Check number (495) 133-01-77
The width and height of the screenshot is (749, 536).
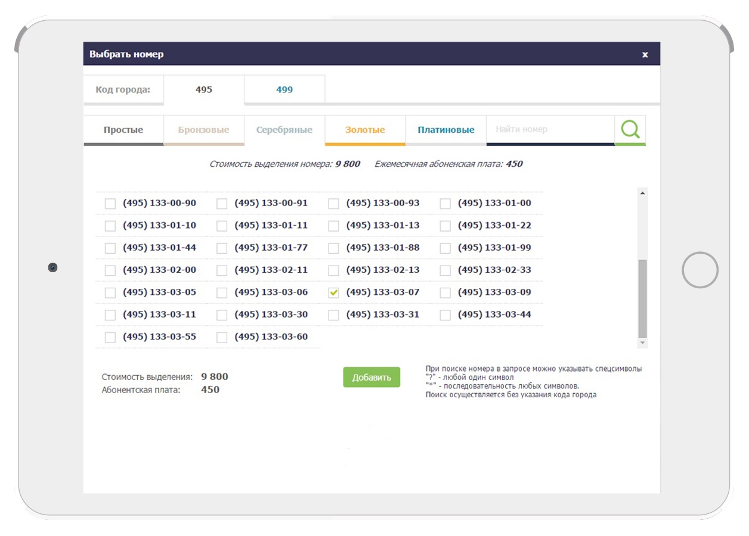pos(222,248)
